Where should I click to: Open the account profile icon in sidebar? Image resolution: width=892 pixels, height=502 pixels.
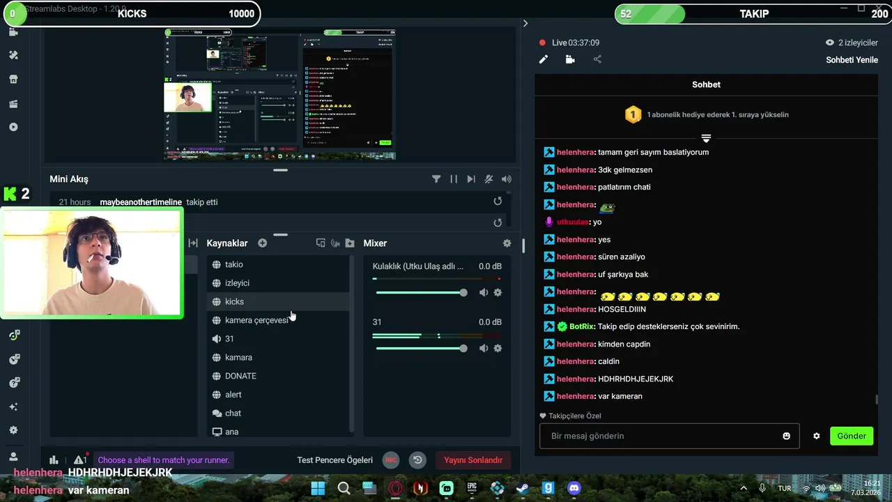click(13, 457)
